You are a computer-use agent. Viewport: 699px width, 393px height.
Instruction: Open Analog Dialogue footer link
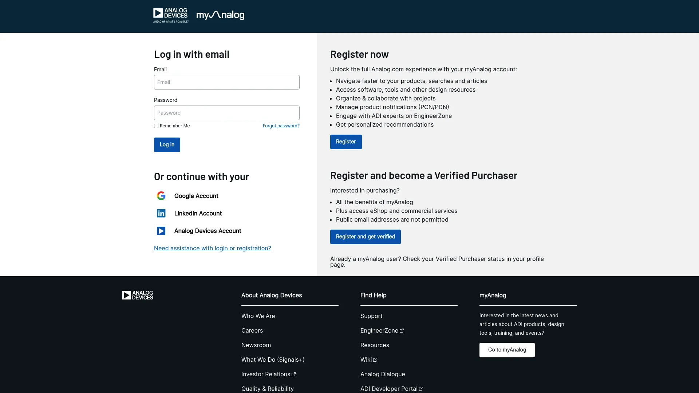pos(383,374)
